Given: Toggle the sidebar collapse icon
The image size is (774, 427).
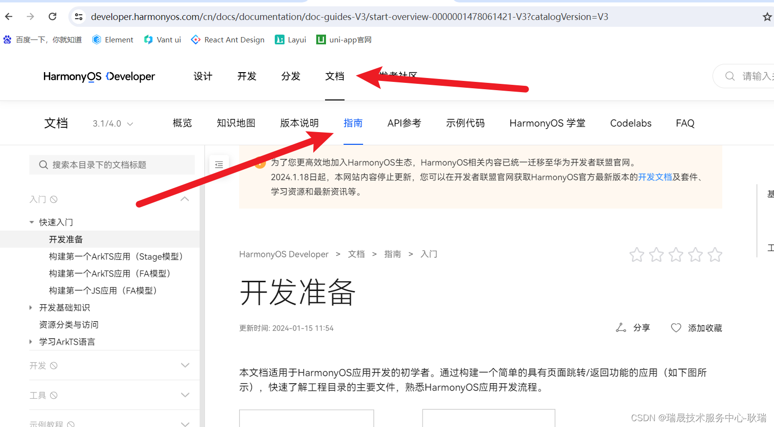Looking at the screenshot, I should 219,165.
